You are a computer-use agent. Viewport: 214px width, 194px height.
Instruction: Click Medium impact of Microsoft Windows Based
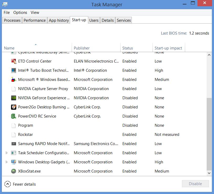pos(162,79)
